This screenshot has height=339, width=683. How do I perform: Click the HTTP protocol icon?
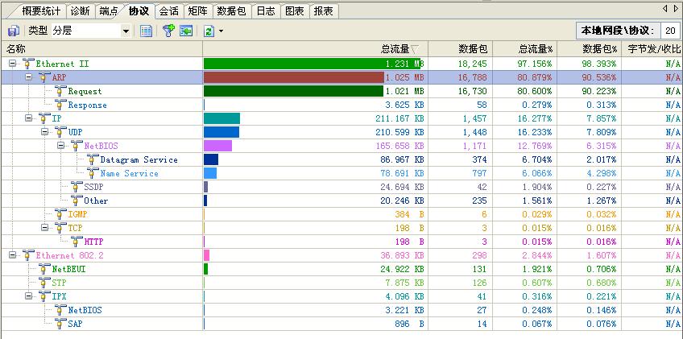pyautogui.click(x=77, y=242)
